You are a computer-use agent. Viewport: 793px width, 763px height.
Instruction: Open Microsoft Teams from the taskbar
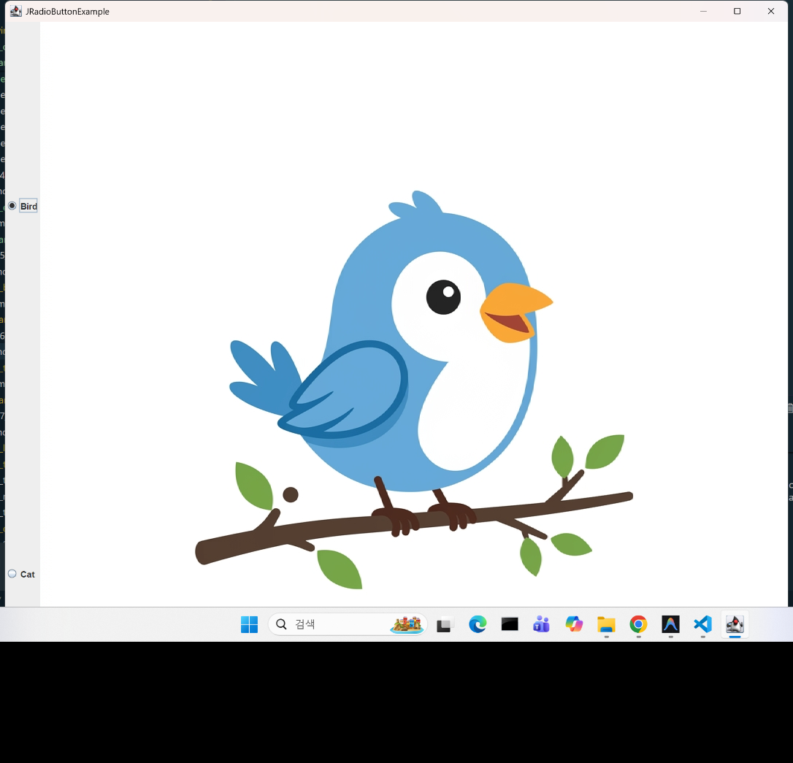click(x=542, y=624)
